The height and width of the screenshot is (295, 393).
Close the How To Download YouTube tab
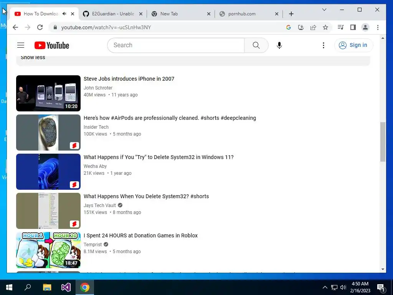pos(73,14)
